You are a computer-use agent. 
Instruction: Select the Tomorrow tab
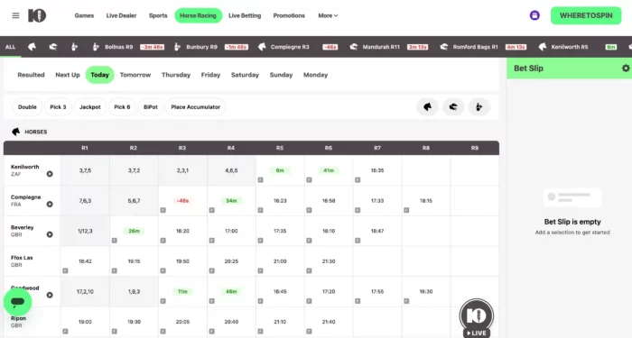pos(135,75)
